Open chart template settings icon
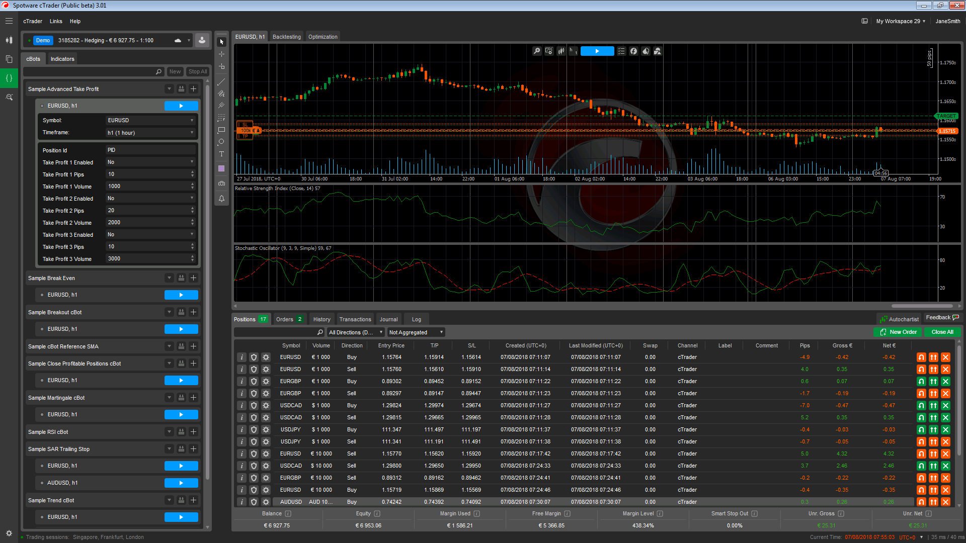The image size is (966, 543). point(549,51)
